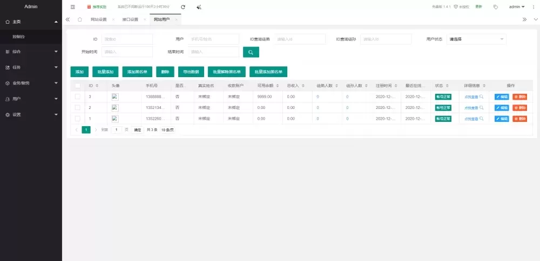Open the 10 条/页 page size selector
The width and height of the screenshot is (540, 261).
click(x=168, y=130)
